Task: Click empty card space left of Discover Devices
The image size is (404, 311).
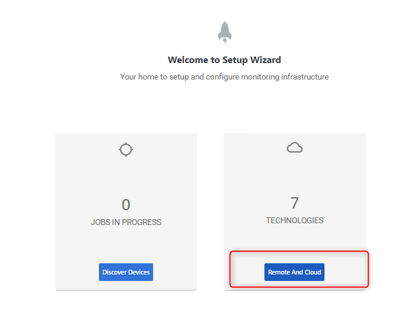Action: pyautogui.click(x=77, y=272)
